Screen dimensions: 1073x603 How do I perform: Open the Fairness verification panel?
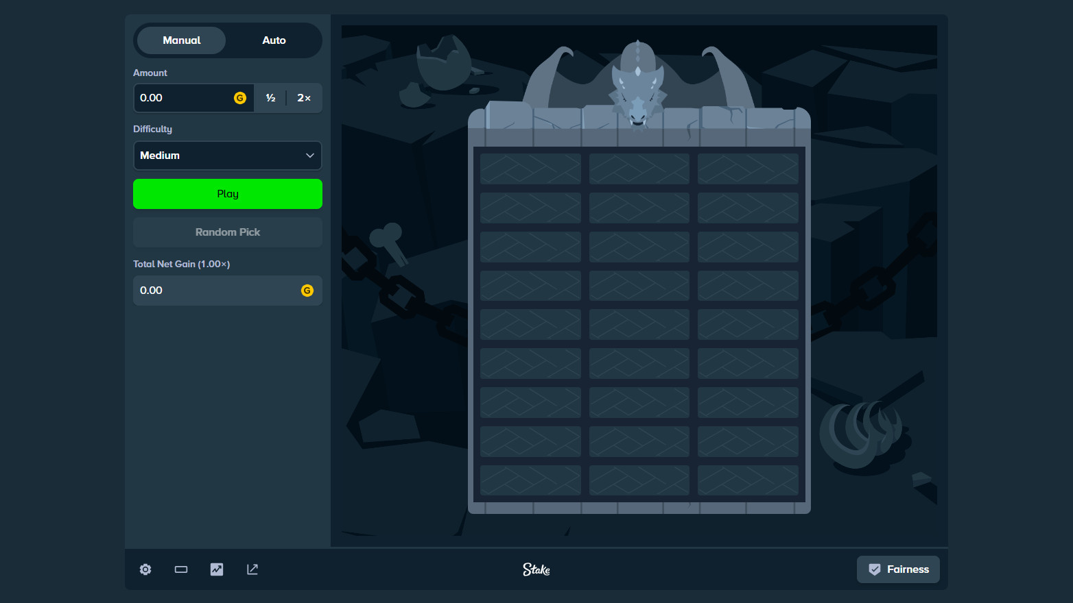898,569
